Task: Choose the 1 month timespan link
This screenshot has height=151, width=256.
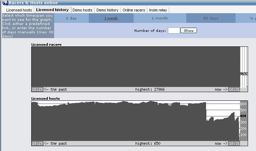Action: click(160, 18)
